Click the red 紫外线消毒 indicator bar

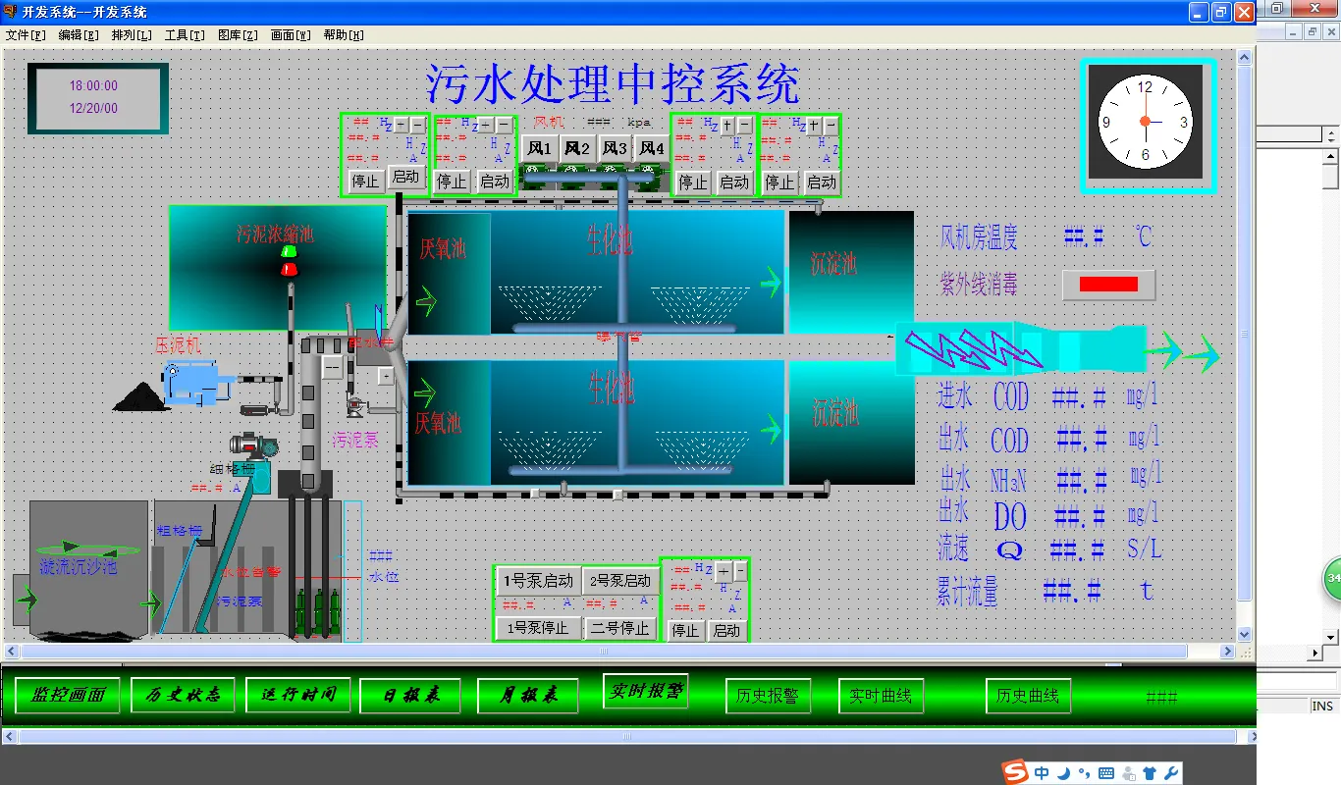coord(1107,285)
